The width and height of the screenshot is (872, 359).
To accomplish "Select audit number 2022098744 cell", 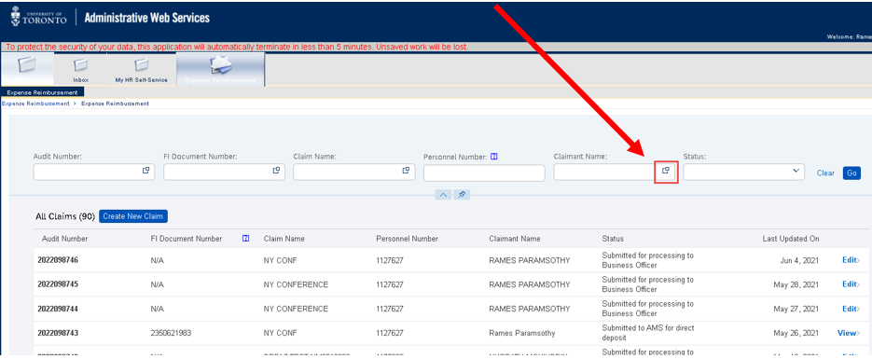I will 58,309.
